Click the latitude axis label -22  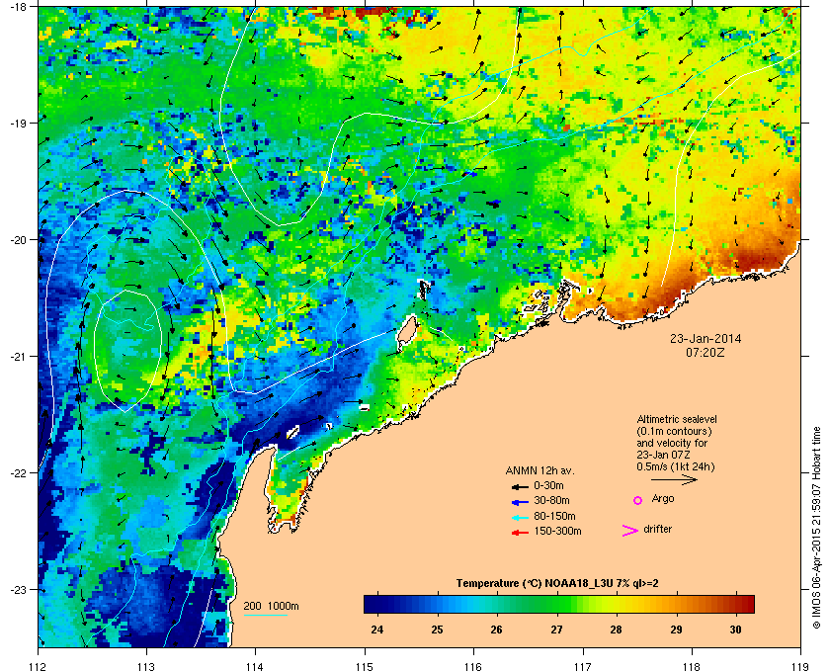[x=19, y=473]
